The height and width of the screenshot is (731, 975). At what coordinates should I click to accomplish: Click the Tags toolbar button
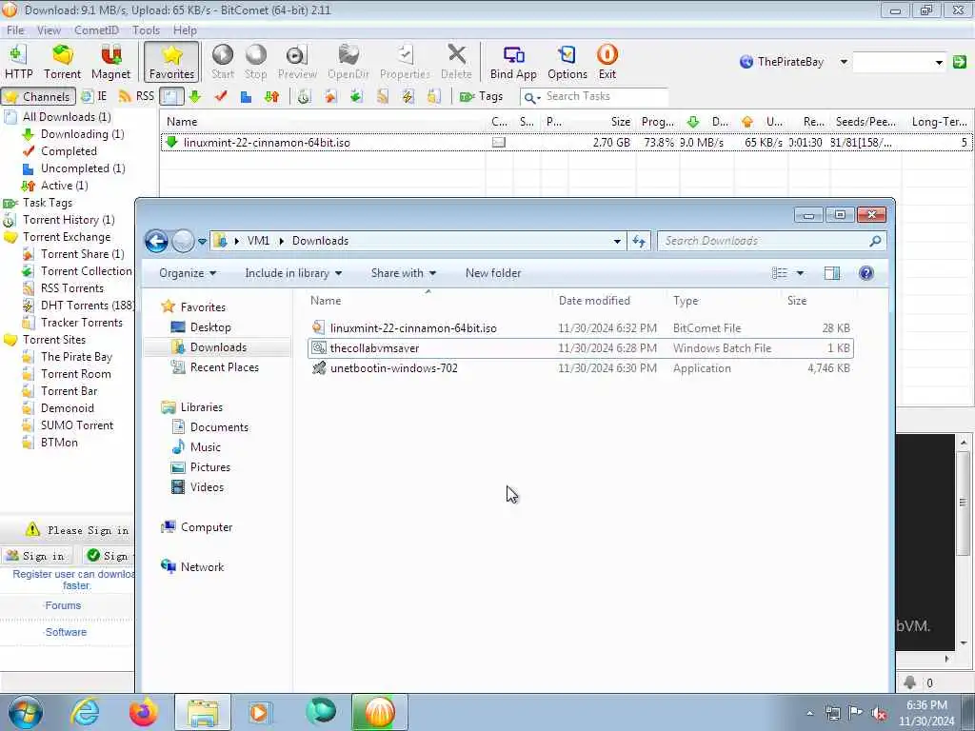[x=481, y=96]
